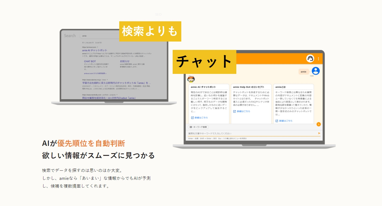Click the amie mascot bot avatar
This screenshot has width=382, height=206.
pos(191,79)
